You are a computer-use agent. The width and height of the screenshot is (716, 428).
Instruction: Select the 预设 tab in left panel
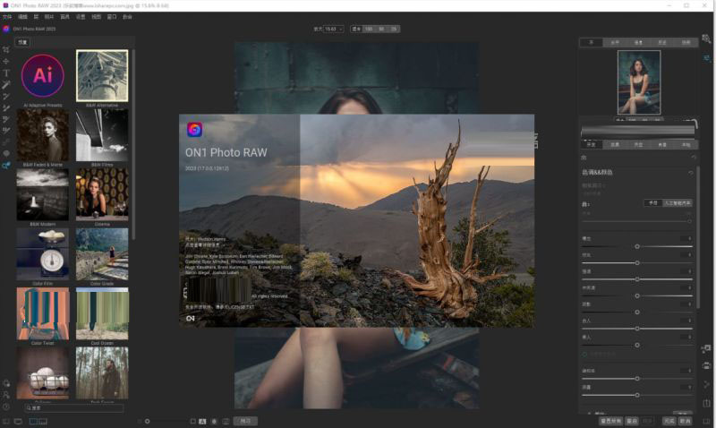tap(22, 42)
